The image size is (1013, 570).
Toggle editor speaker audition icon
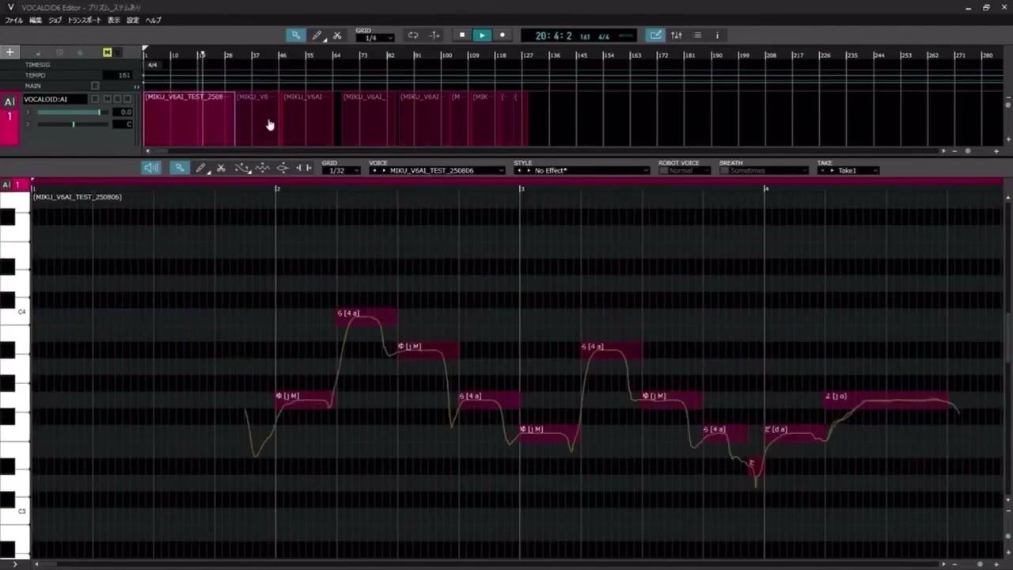point(151,168)
